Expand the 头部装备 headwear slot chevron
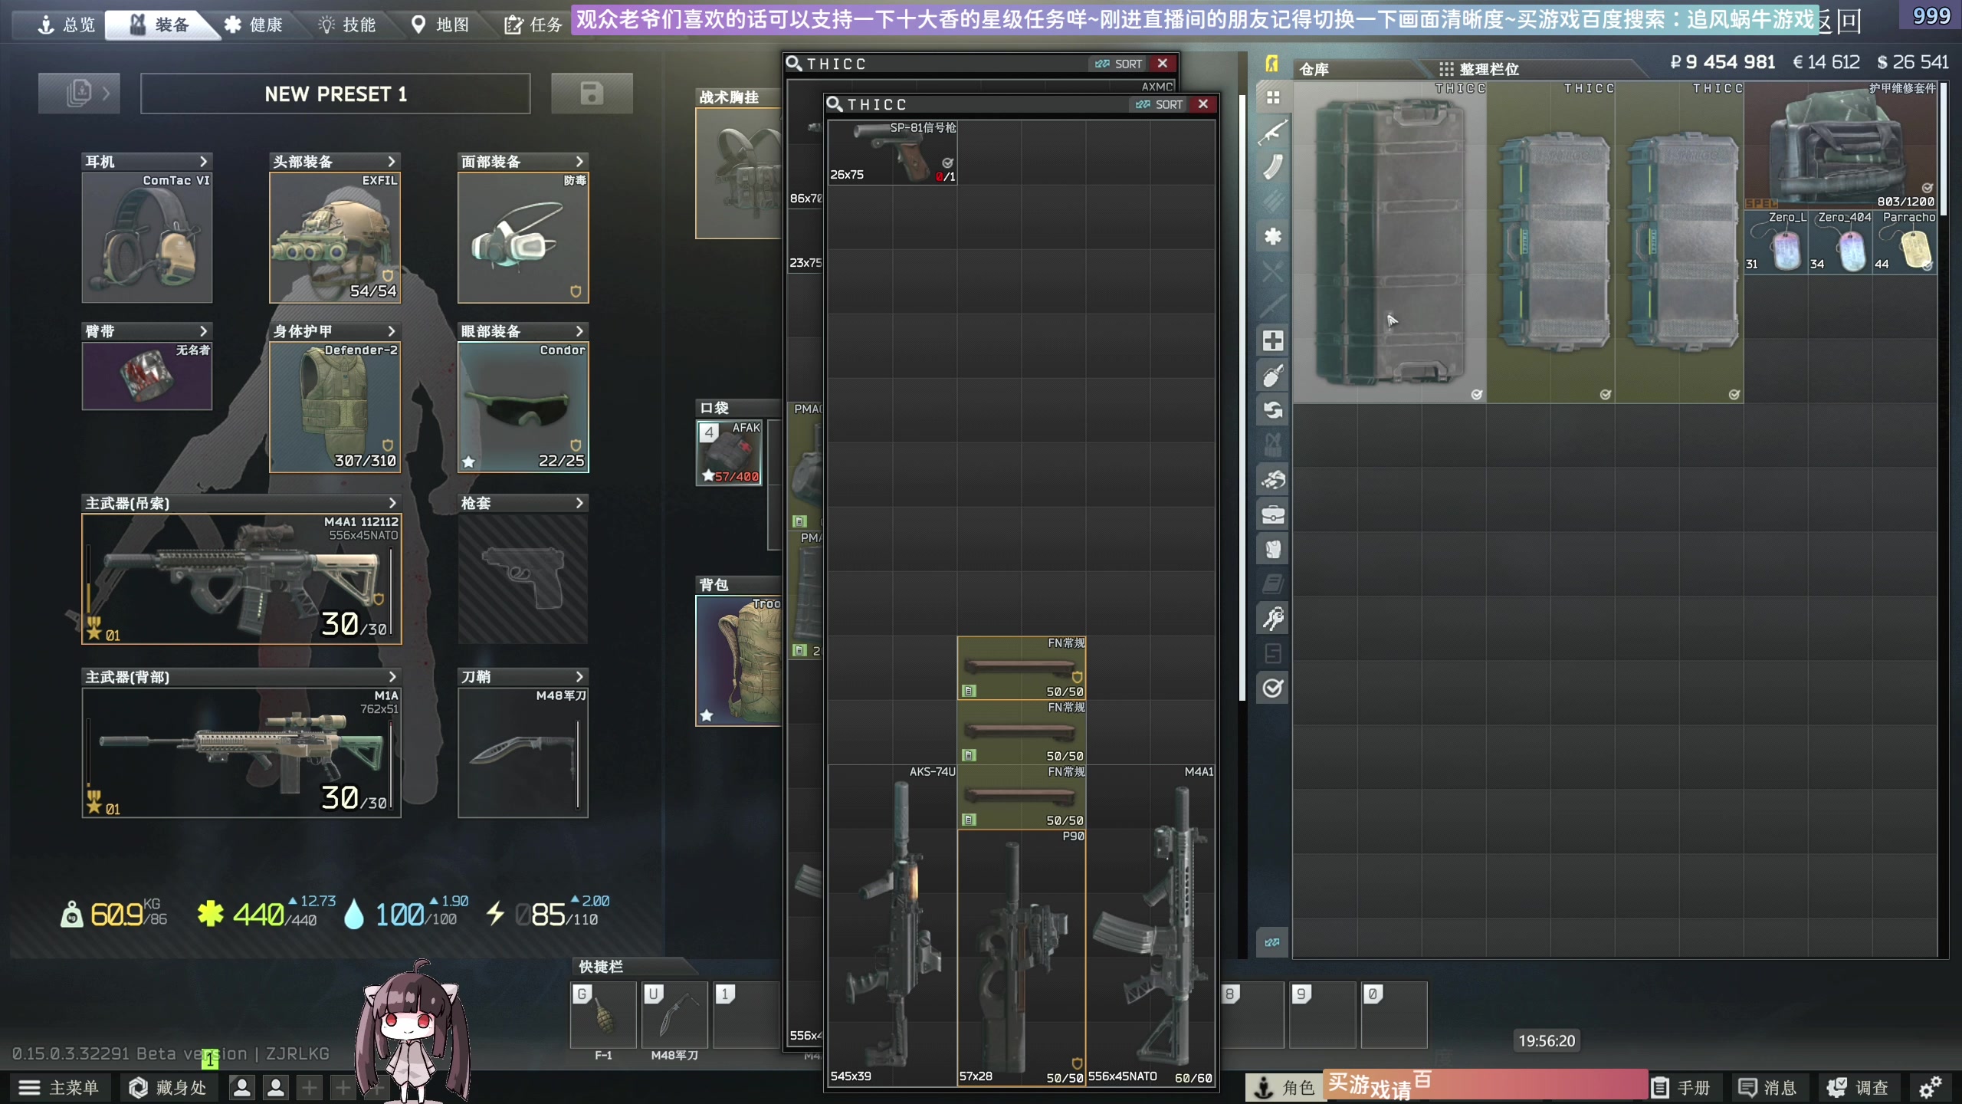 click(x=392, y=161)
